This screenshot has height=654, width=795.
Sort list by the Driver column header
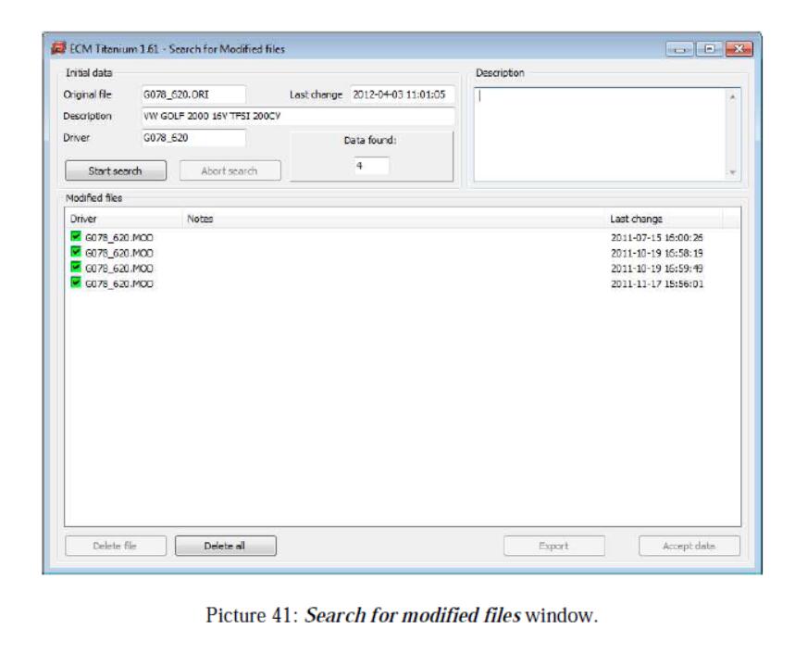(124, 219)
